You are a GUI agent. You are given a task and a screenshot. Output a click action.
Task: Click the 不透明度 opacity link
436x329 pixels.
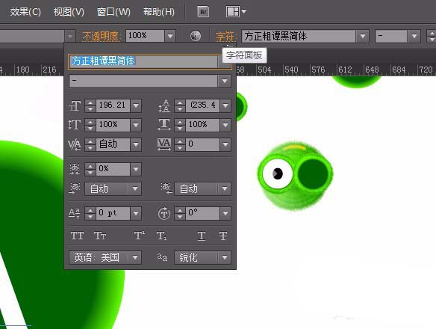pos(100,36)
